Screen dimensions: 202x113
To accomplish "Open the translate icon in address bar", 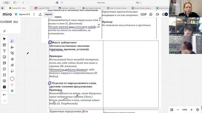I will click(137, 3).
